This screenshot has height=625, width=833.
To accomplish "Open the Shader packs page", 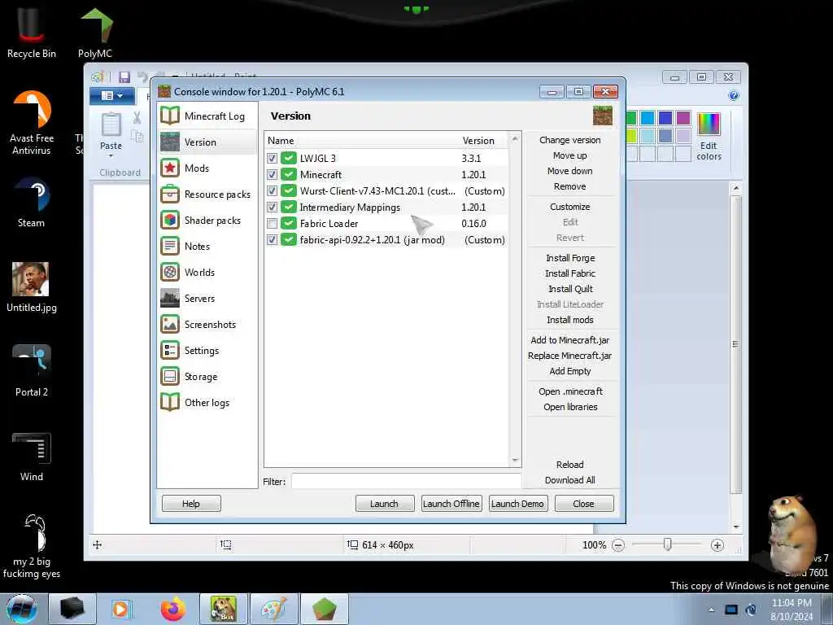I will 207,220.
